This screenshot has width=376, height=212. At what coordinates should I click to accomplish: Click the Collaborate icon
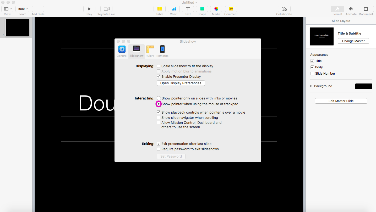pyautogui.click(x=284, y=9)
